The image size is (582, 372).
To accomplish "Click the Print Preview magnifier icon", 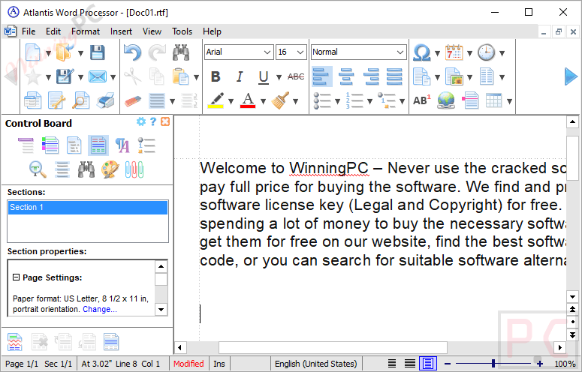I will [x=81, y=100].
